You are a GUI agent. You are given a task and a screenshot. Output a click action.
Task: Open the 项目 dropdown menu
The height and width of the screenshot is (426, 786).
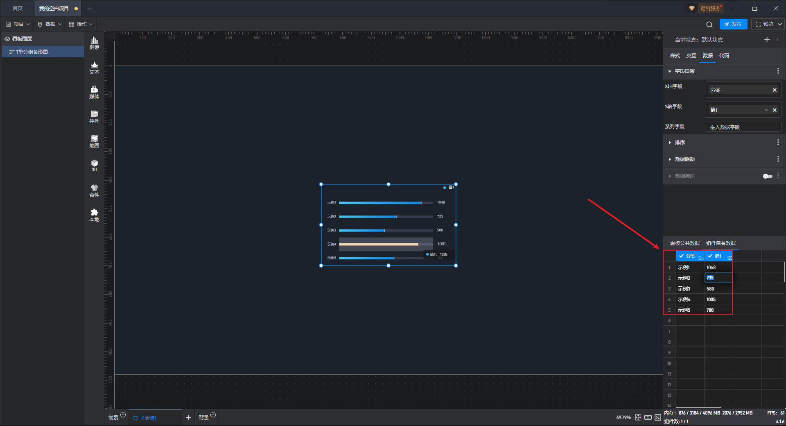point(18,24)
